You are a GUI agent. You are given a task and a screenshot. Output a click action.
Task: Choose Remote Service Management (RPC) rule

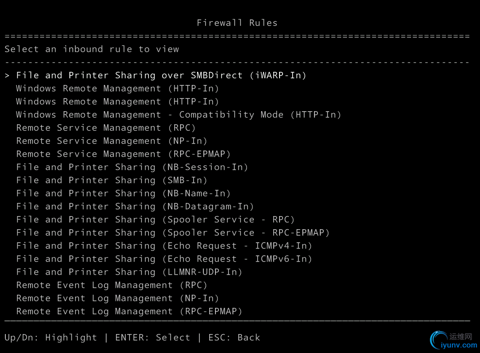pyautogui.click(x=106, y=128)
